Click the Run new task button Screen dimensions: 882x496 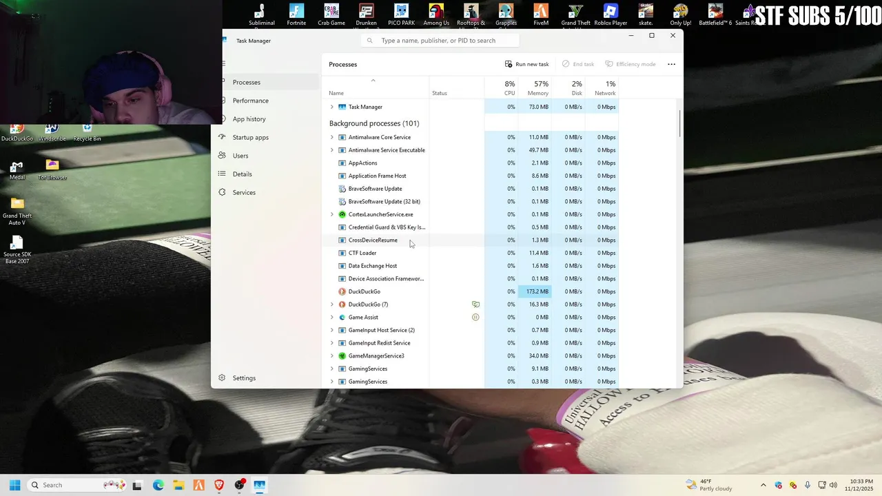tap(527, 64)
